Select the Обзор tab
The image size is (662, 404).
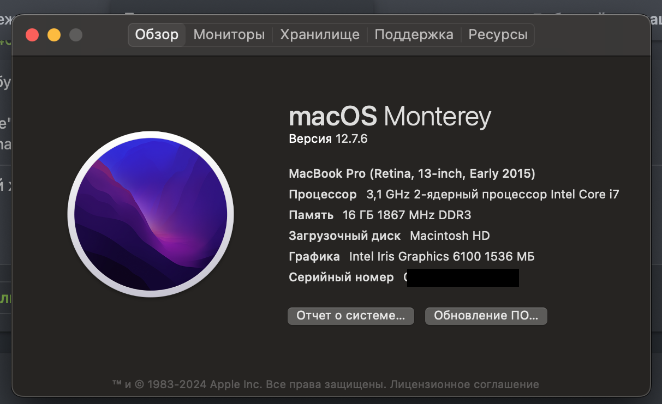[157, 35]
